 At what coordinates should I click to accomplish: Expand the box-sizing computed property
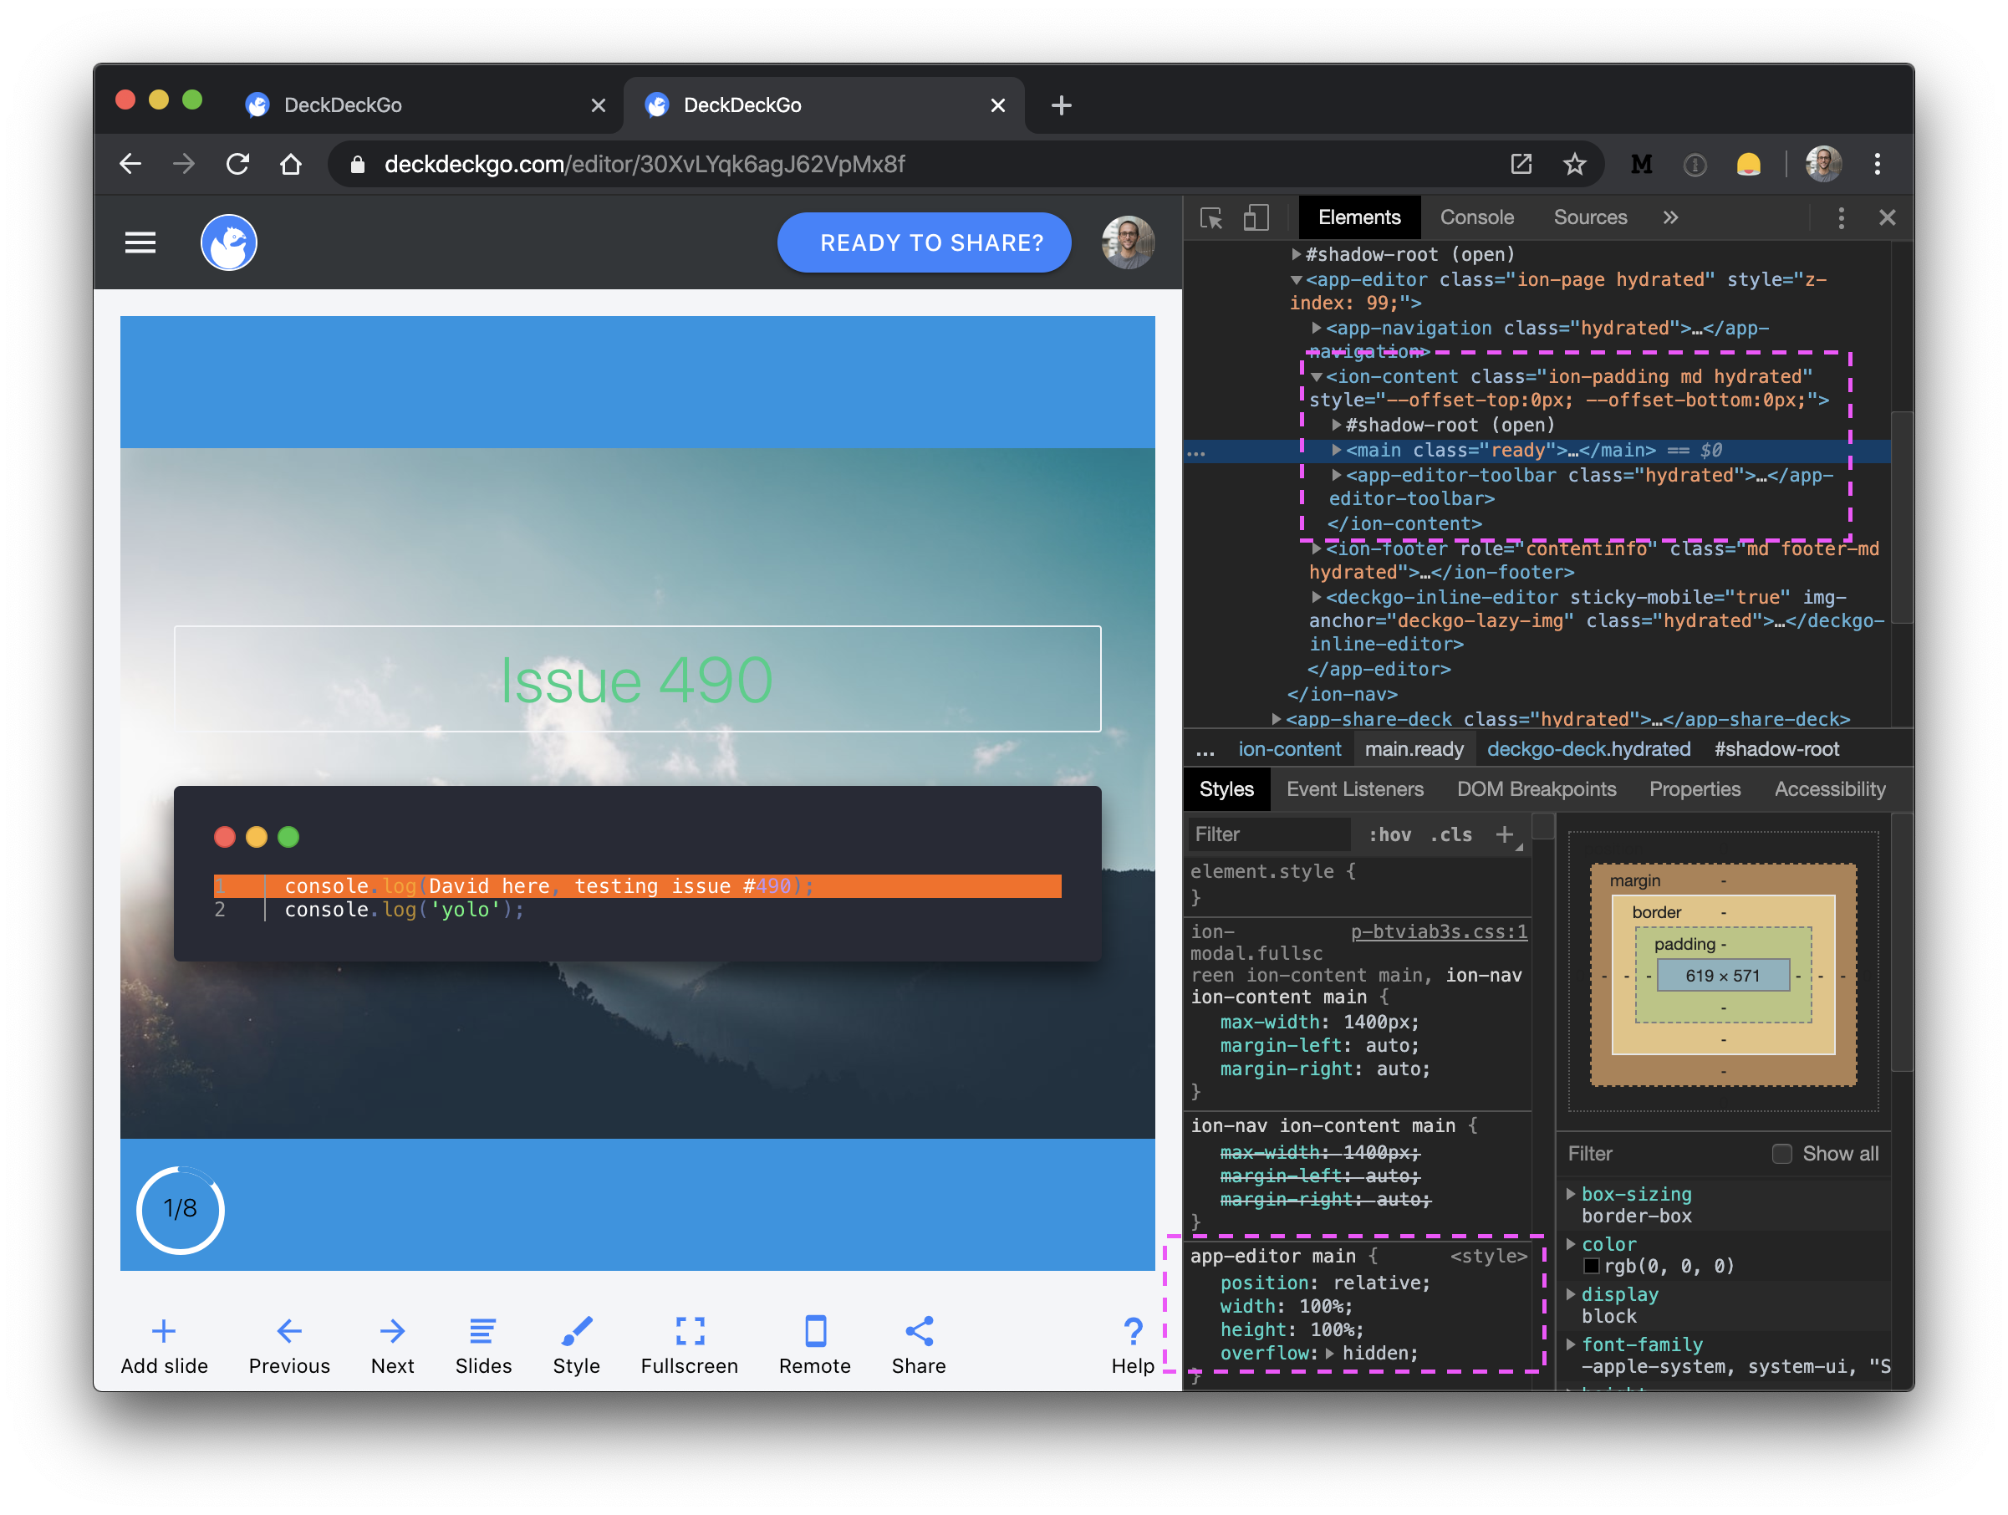pyautogui.click(x=1571, y=1194)
